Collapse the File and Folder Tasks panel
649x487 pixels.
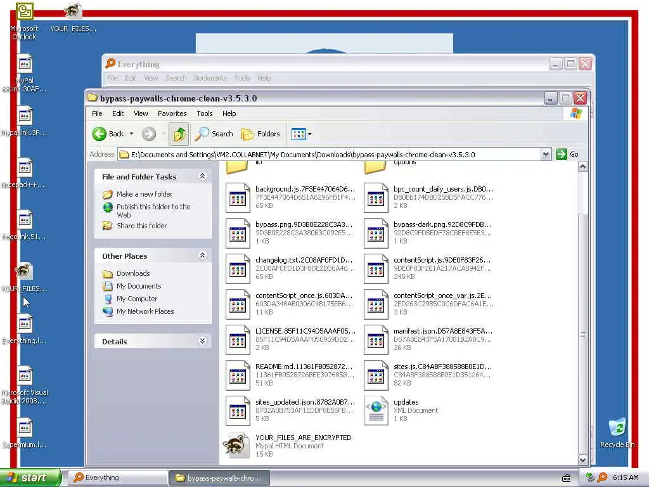pos(202,176)
